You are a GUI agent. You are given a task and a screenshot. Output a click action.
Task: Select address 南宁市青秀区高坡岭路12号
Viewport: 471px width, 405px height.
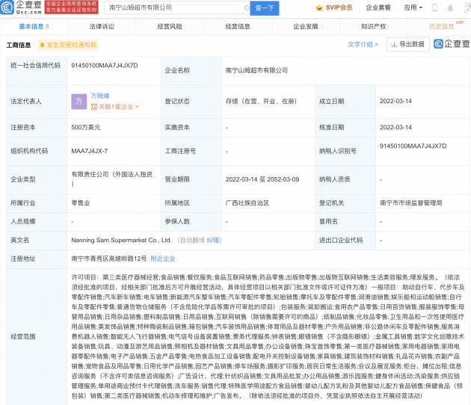[108, 259]
